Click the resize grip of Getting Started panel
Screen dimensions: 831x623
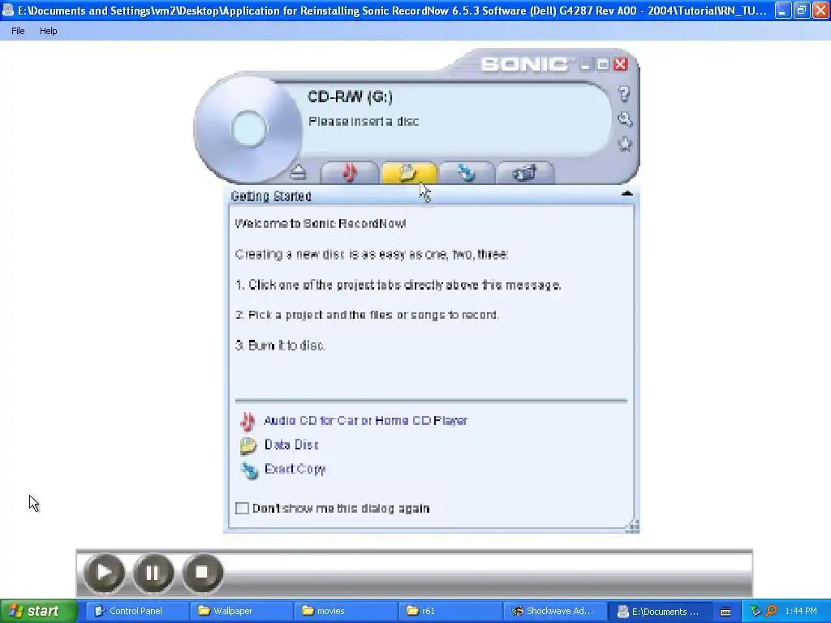click(632, 526)
